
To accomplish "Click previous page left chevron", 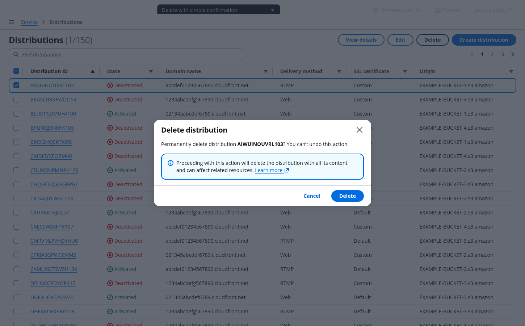I will click(472, 54).
